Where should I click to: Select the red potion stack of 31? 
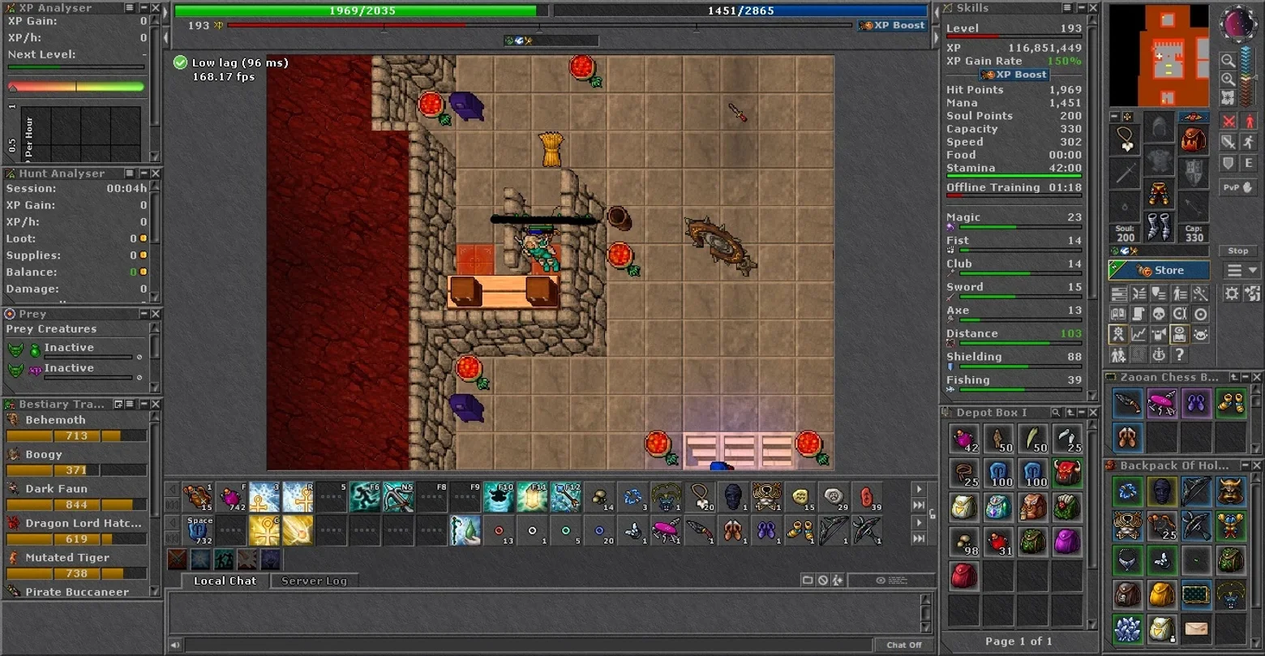click(998, 542)
